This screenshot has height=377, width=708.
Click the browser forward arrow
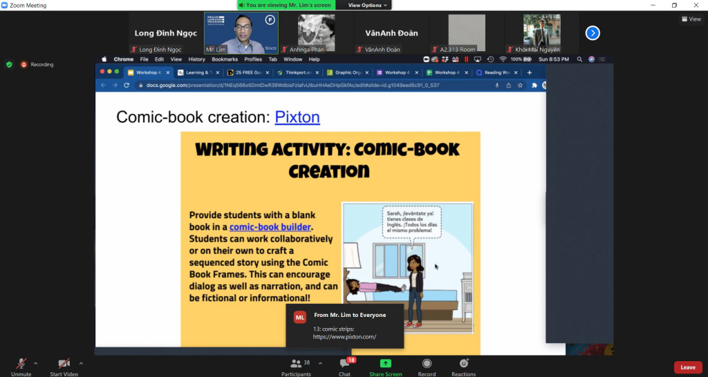[x=115, y=85]
